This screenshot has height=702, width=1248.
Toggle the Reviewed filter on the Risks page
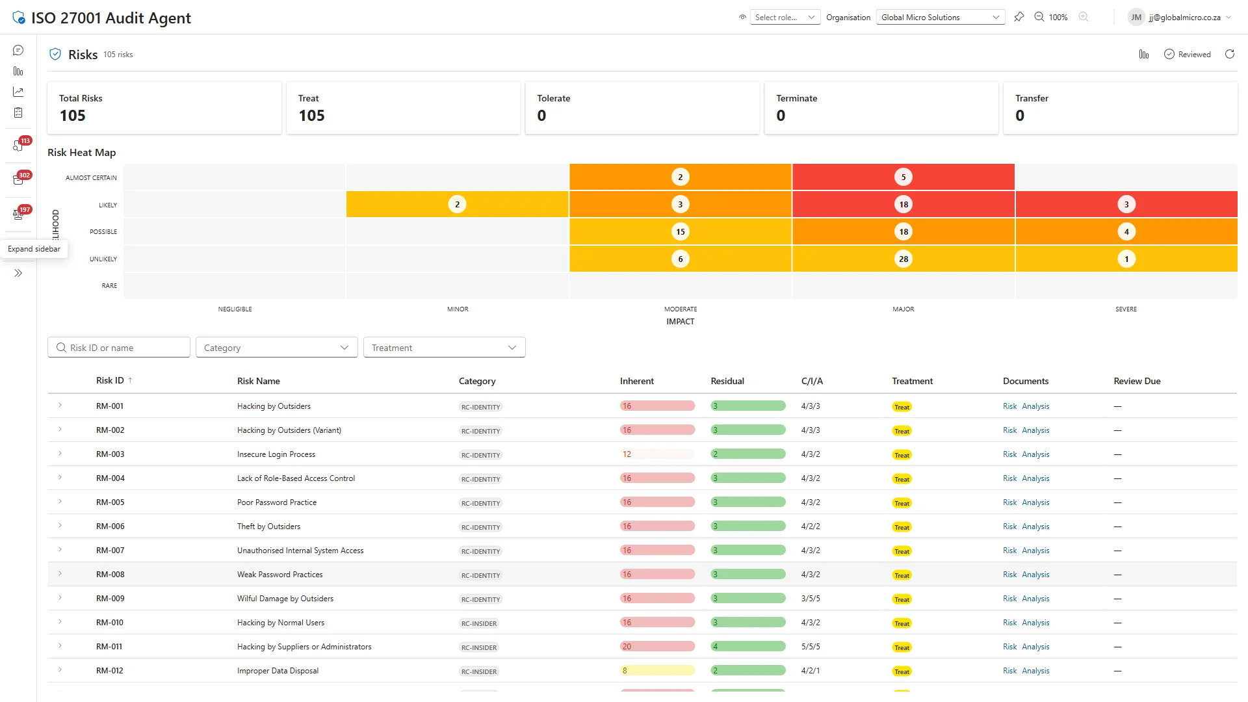[1188, 54]
